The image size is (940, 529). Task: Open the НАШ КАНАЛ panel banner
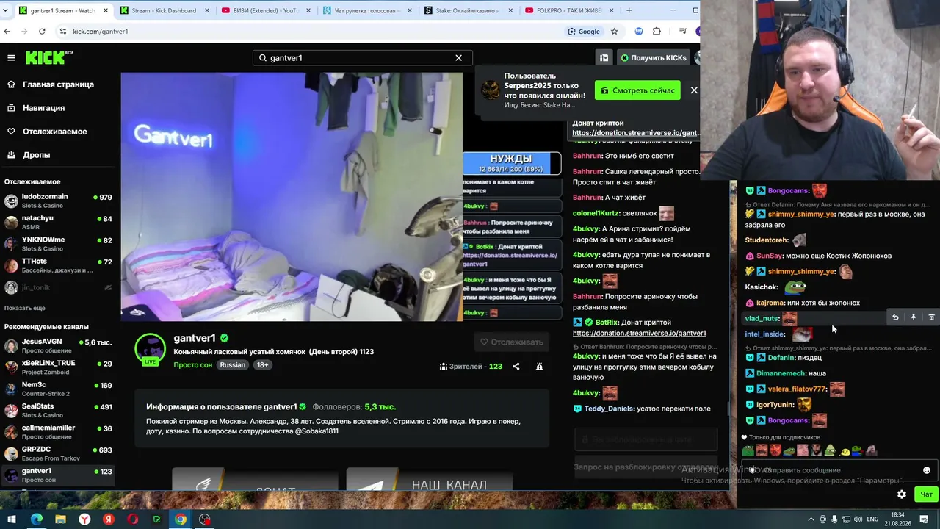[x=429, y=479]
